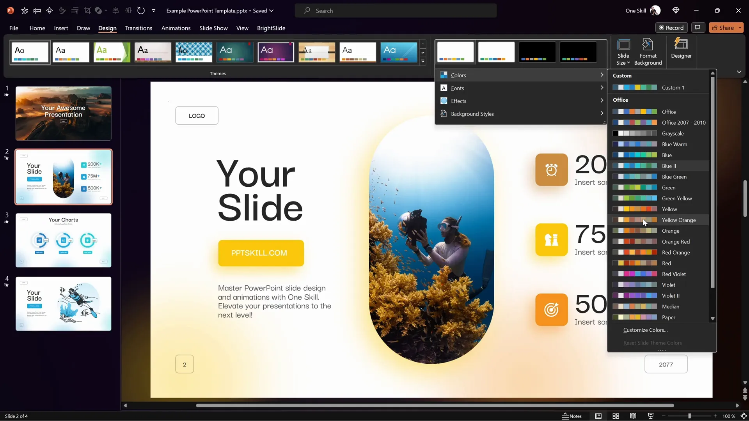Screen dimensions: 749x421
Task: Click the LOGO placeholder box on slide
Action: (197, 116)
